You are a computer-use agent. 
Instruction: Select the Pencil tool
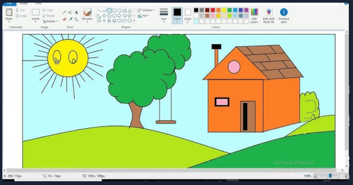[64, 12]
